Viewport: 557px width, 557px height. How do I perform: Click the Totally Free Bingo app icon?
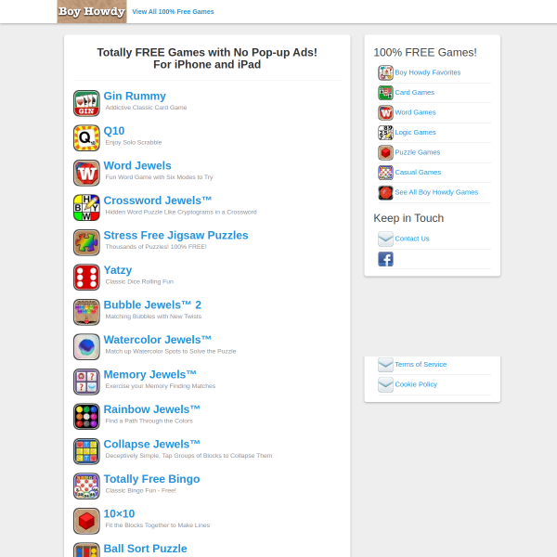(x=86, y=486)
